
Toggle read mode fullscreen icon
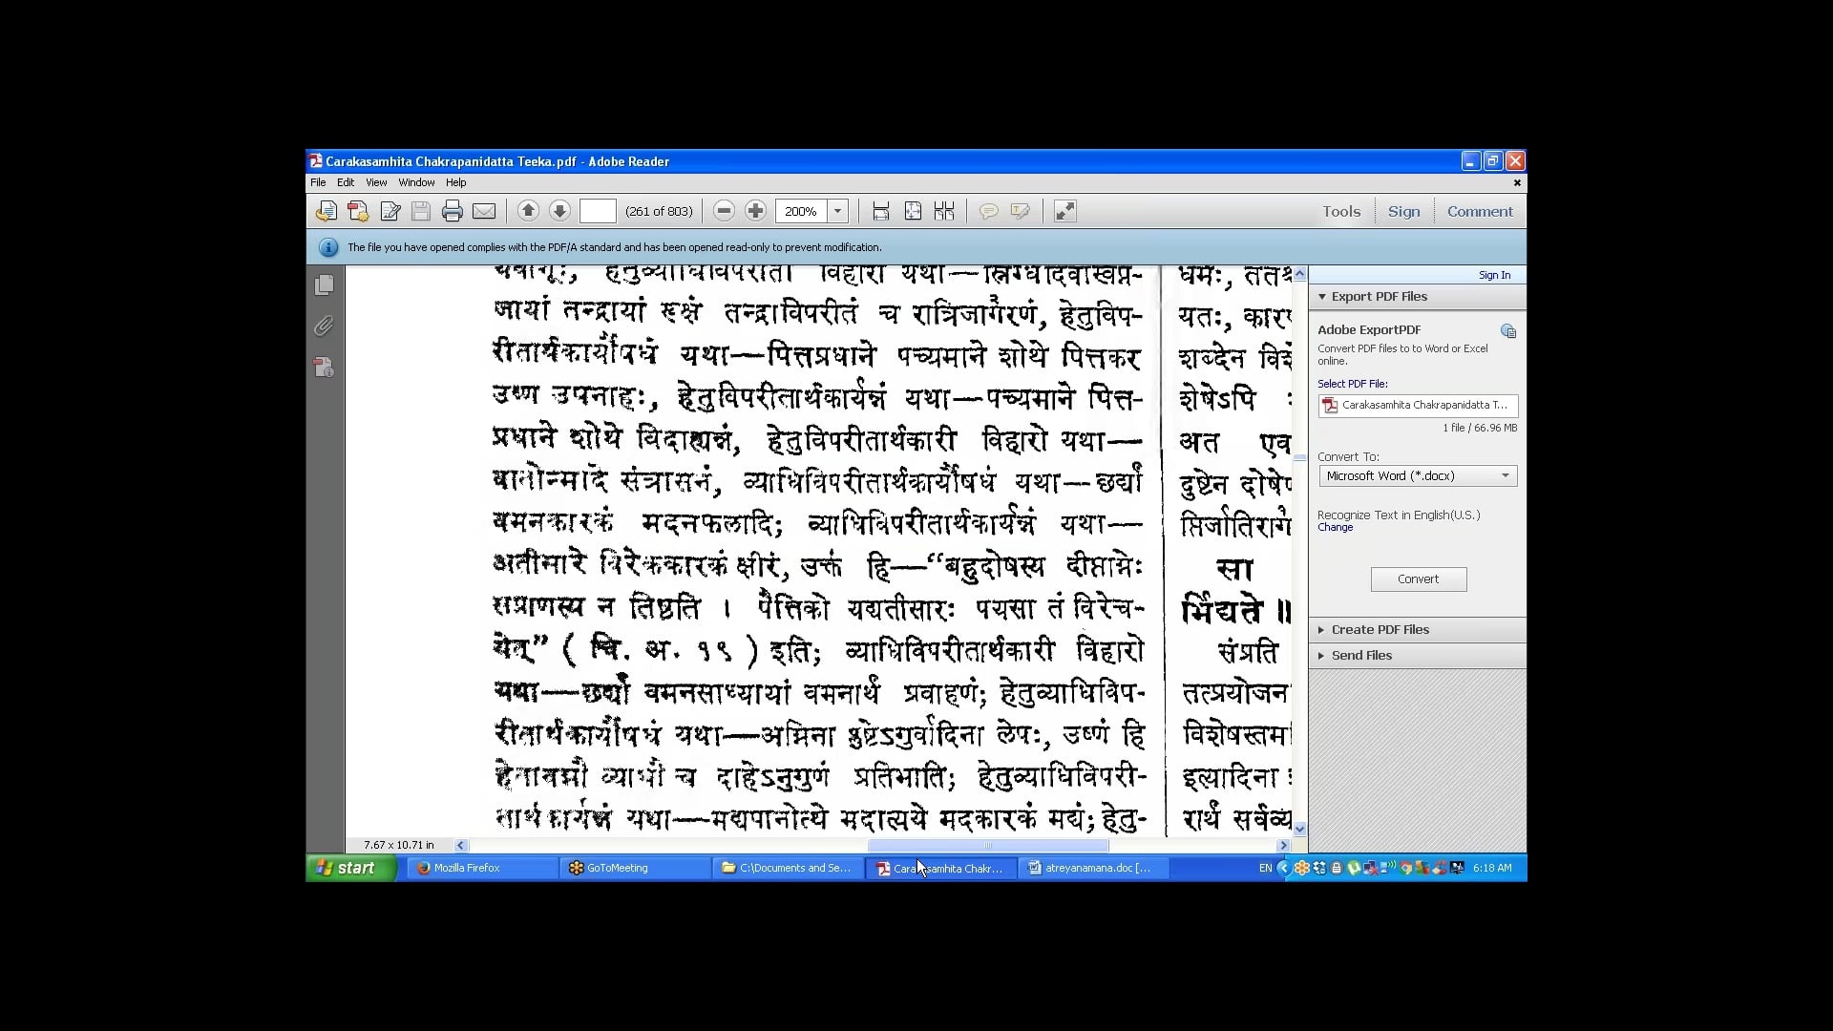point(1064,211)
